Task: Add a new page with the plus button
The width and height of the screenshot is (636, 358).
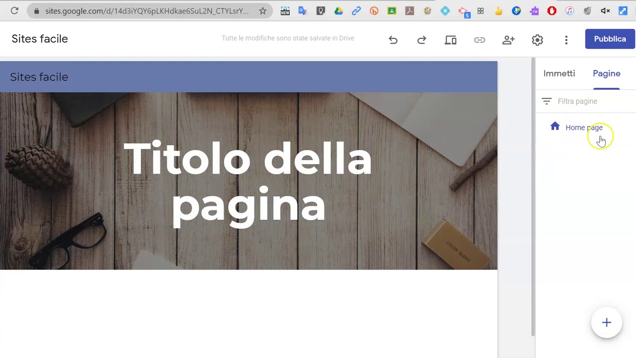Action: pos(607,323)
